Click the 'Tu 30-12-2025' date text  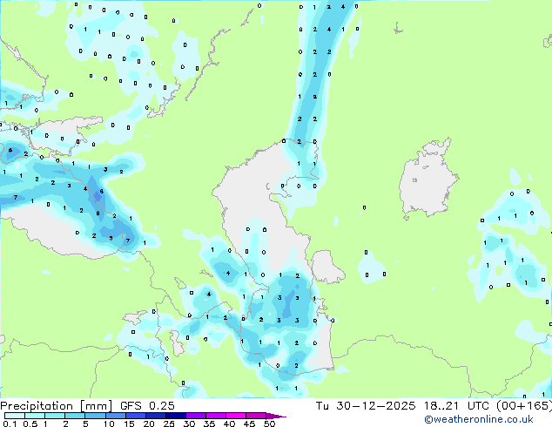(366, 406)
